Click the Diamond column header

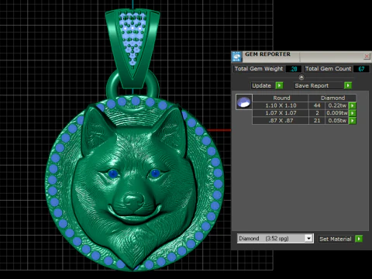332,98
